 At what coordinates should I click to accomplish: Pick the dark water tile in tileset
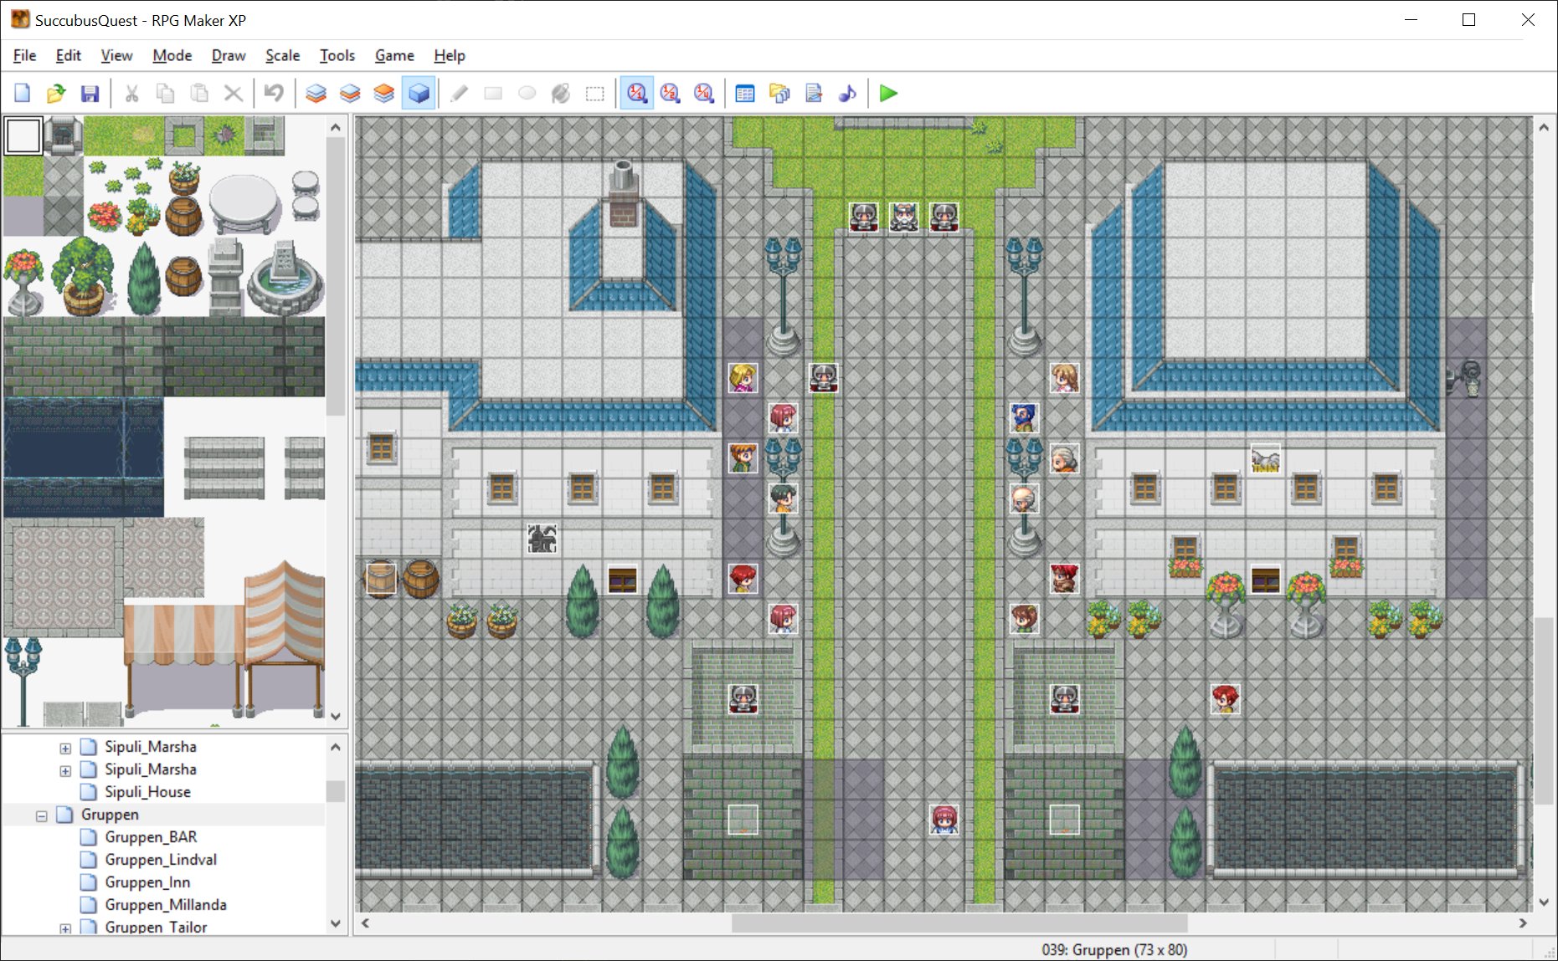pyautogui.click(x=84, y=457)
